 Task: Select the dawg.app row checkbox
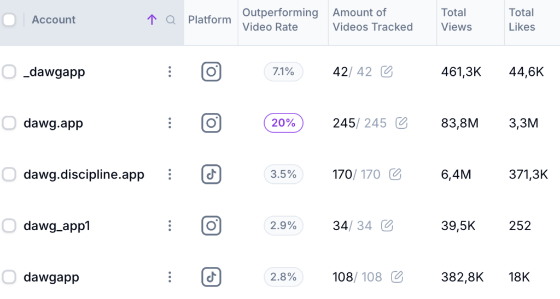click(9, 123)
